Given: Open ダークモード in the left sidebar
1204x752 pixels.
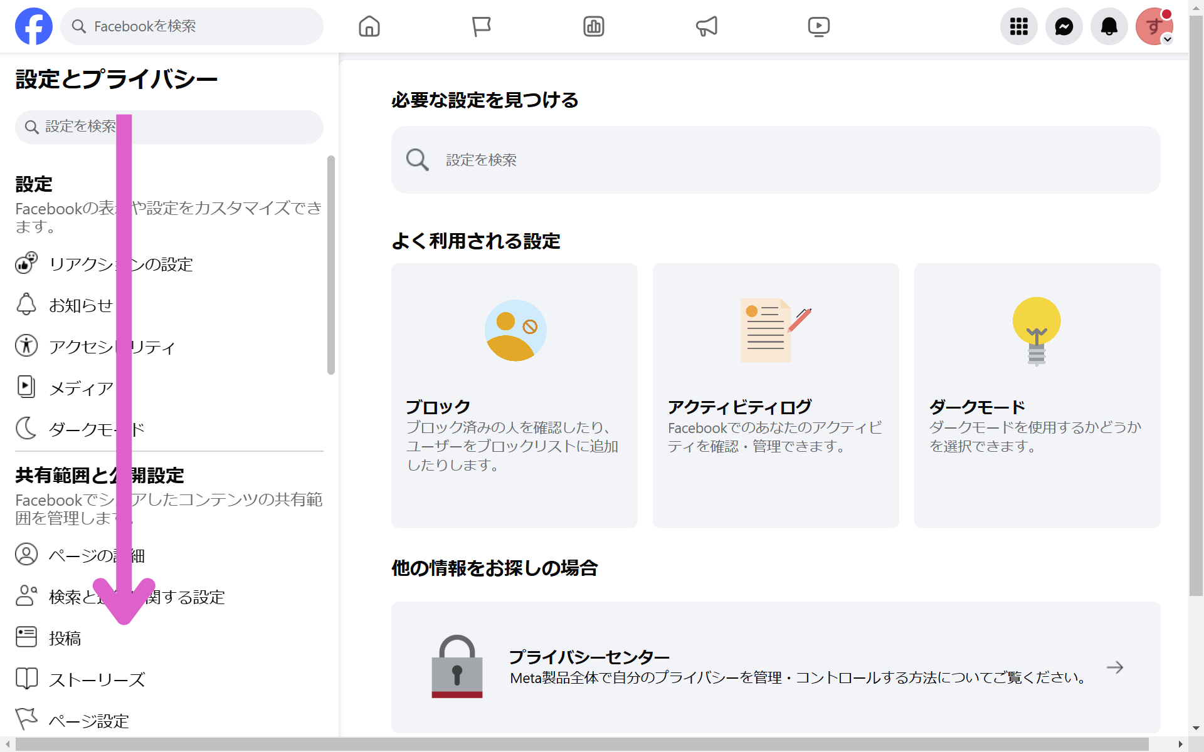Looking at the screenshot, I should point(82,429).
